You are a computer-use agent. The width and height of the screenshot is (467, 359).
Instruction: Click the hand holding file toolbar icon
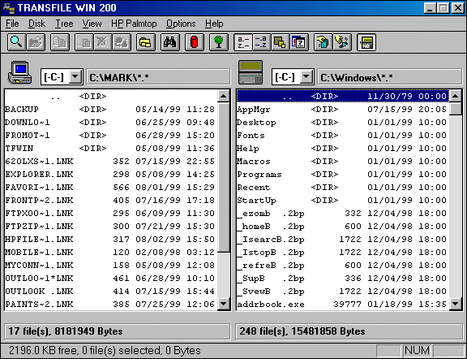(x=323, y=42)
